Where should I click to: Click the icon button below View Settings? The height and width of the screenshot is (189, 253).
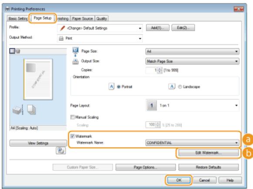(x=61, y=150)
